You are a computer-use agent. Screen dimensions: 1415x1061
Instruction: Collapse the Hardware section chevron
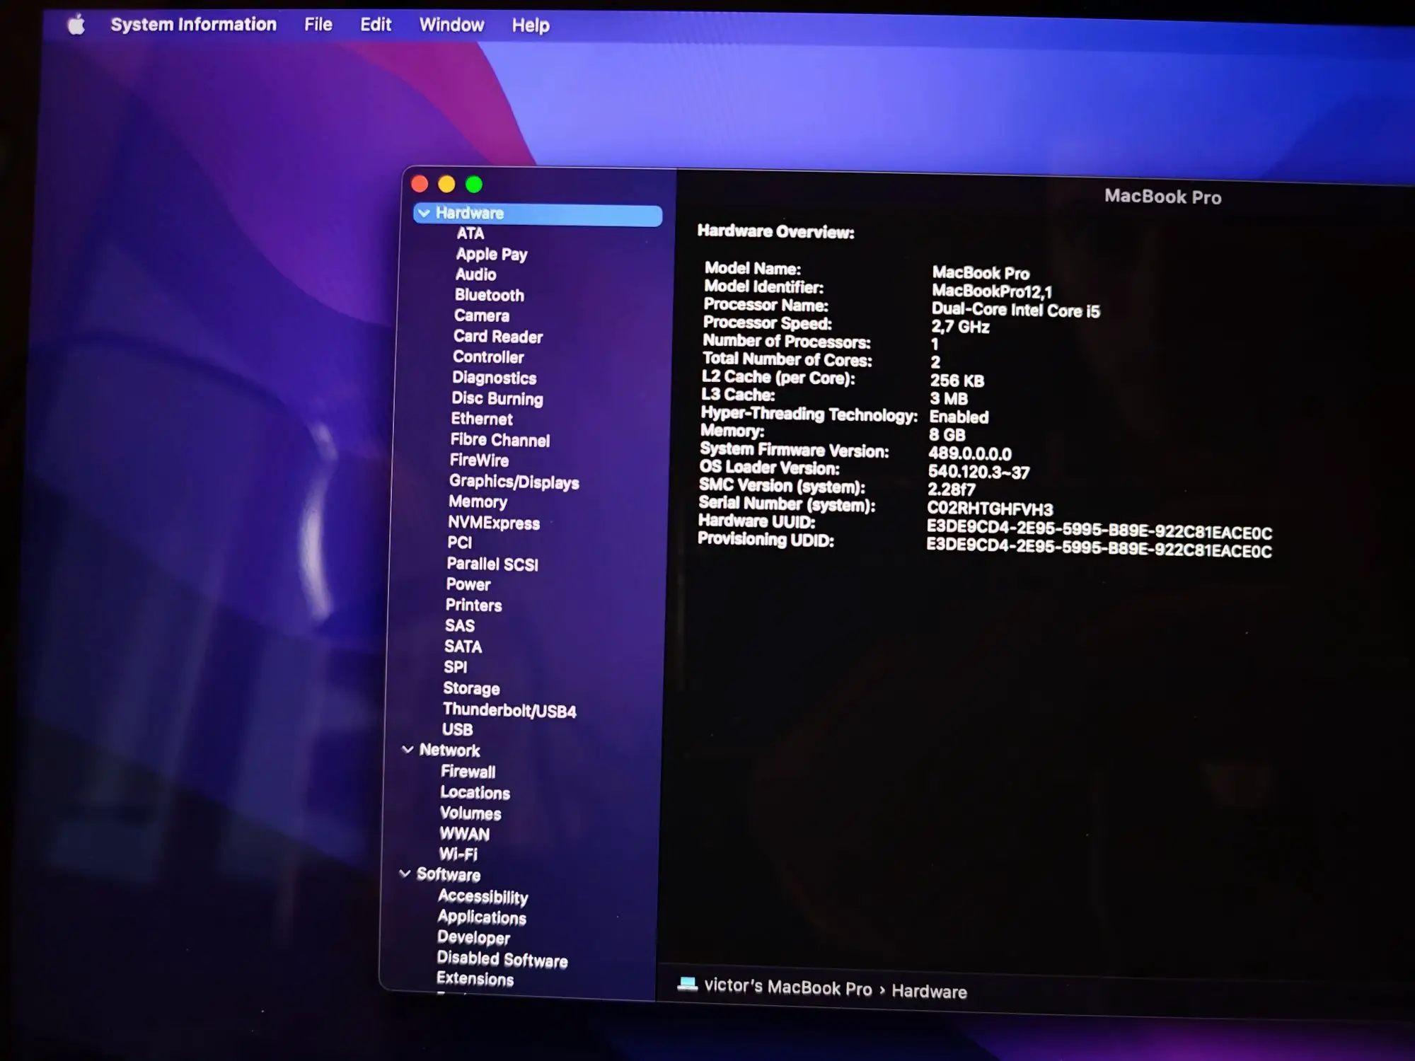coord(424,213)
